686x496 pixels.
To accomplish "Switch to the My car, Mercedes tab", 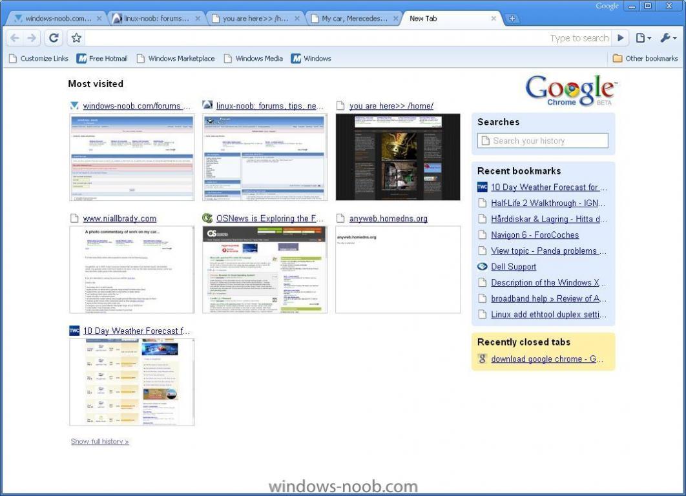I will pyautogui.click(x=353, y=18).
